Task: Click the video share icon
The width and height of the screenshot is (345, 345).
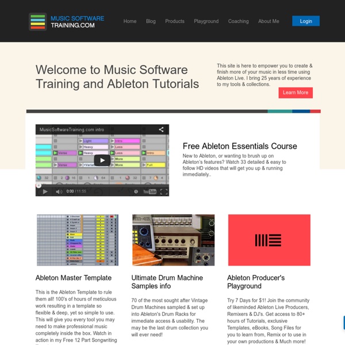Action: click(161, 129)
